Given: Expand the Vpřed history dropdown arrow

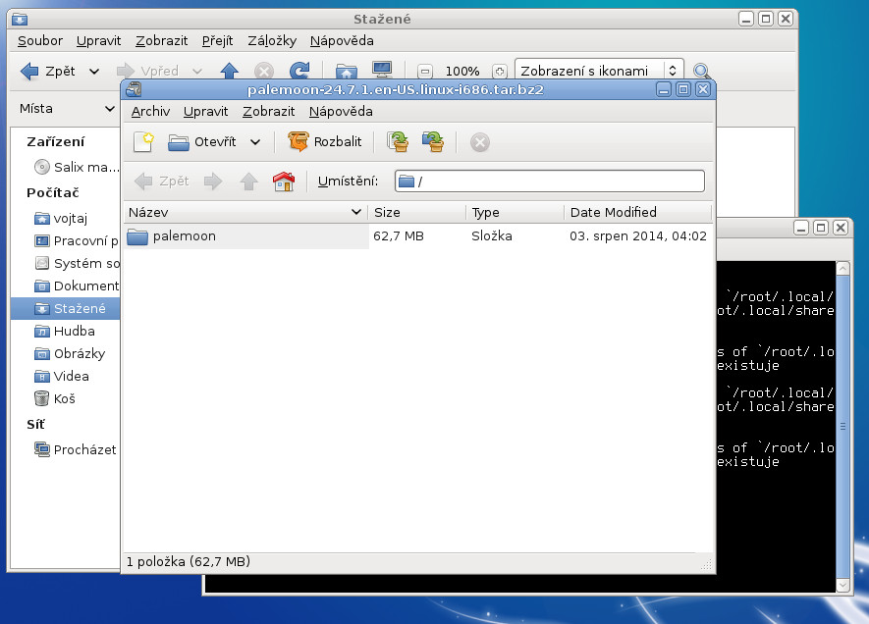Looking at the screenshot, I should coord(196,71).
